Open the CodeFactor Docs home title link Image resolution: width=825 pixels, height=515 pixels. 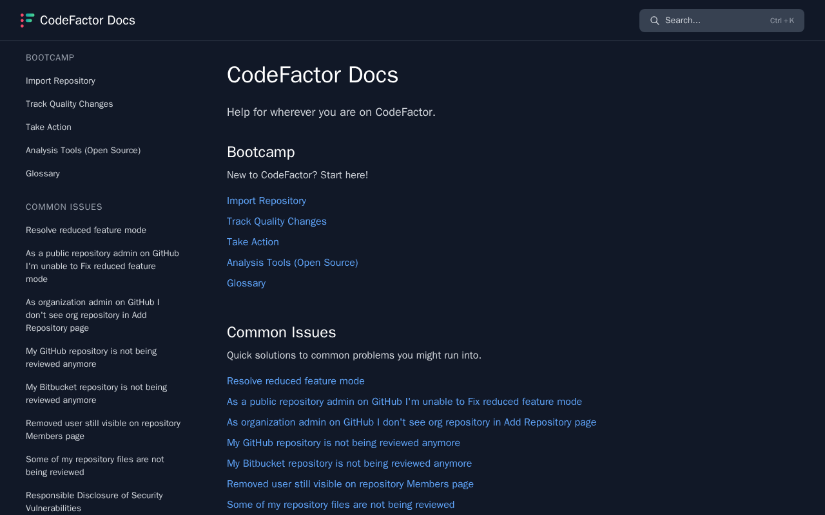tap(88, 20)
